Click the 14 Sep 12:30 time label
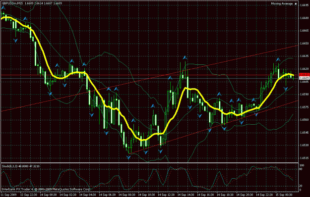Screen dimensions: 310x197 166,195
